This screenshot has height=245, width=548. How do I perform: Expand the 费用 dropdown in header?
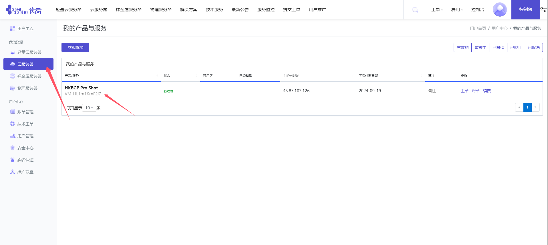point(457,10)
